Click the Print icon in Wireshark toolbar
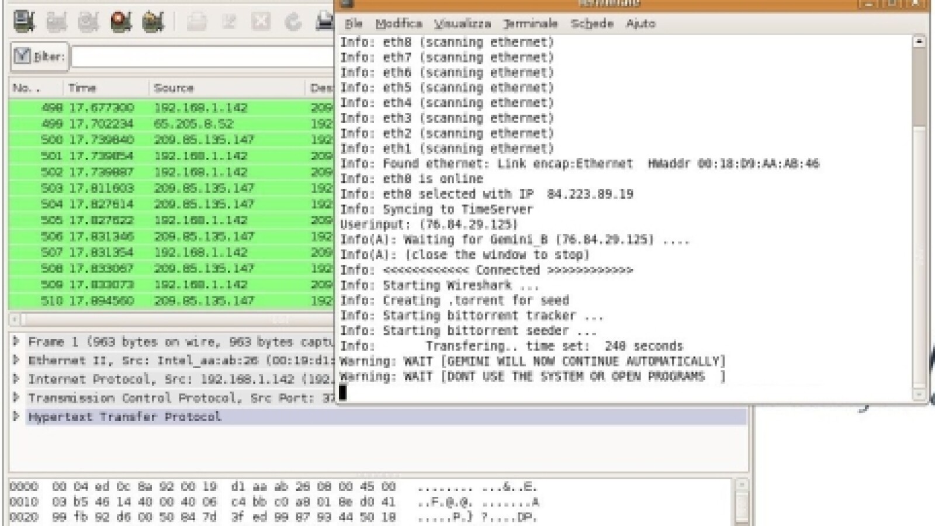 click(x=325, y=21)
